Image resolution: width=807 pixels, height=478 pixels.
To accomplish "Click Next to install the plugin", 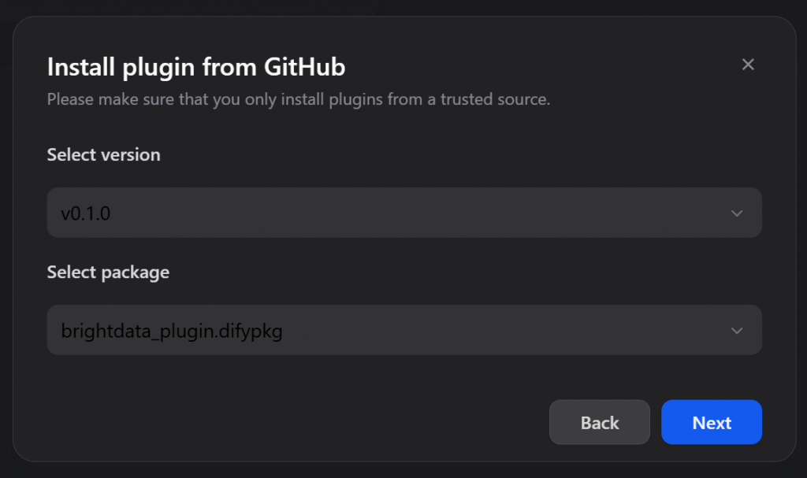I will 711,422.
